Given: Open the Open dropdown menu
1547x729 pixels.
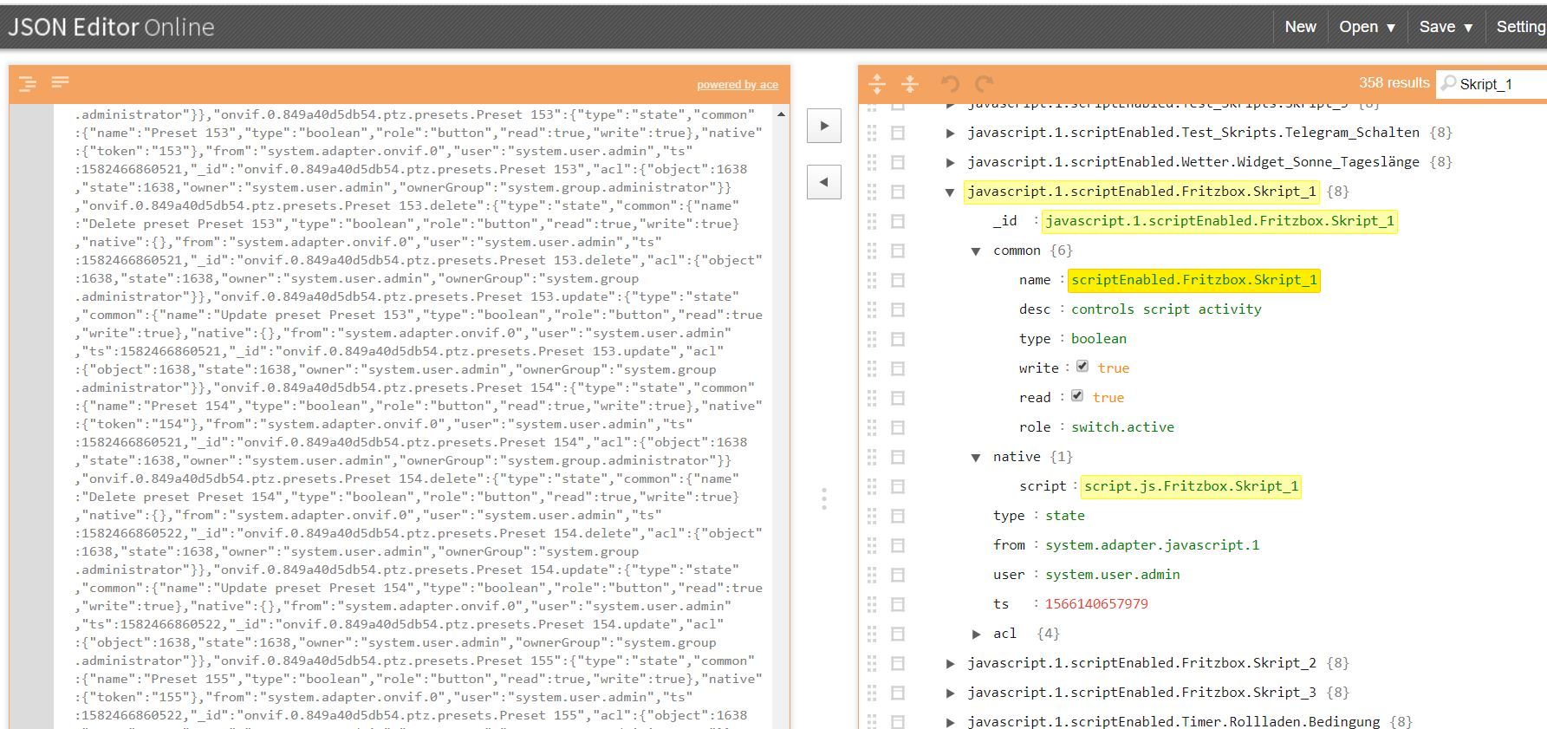Looking at the screenshot, I should click(1367, 27).
